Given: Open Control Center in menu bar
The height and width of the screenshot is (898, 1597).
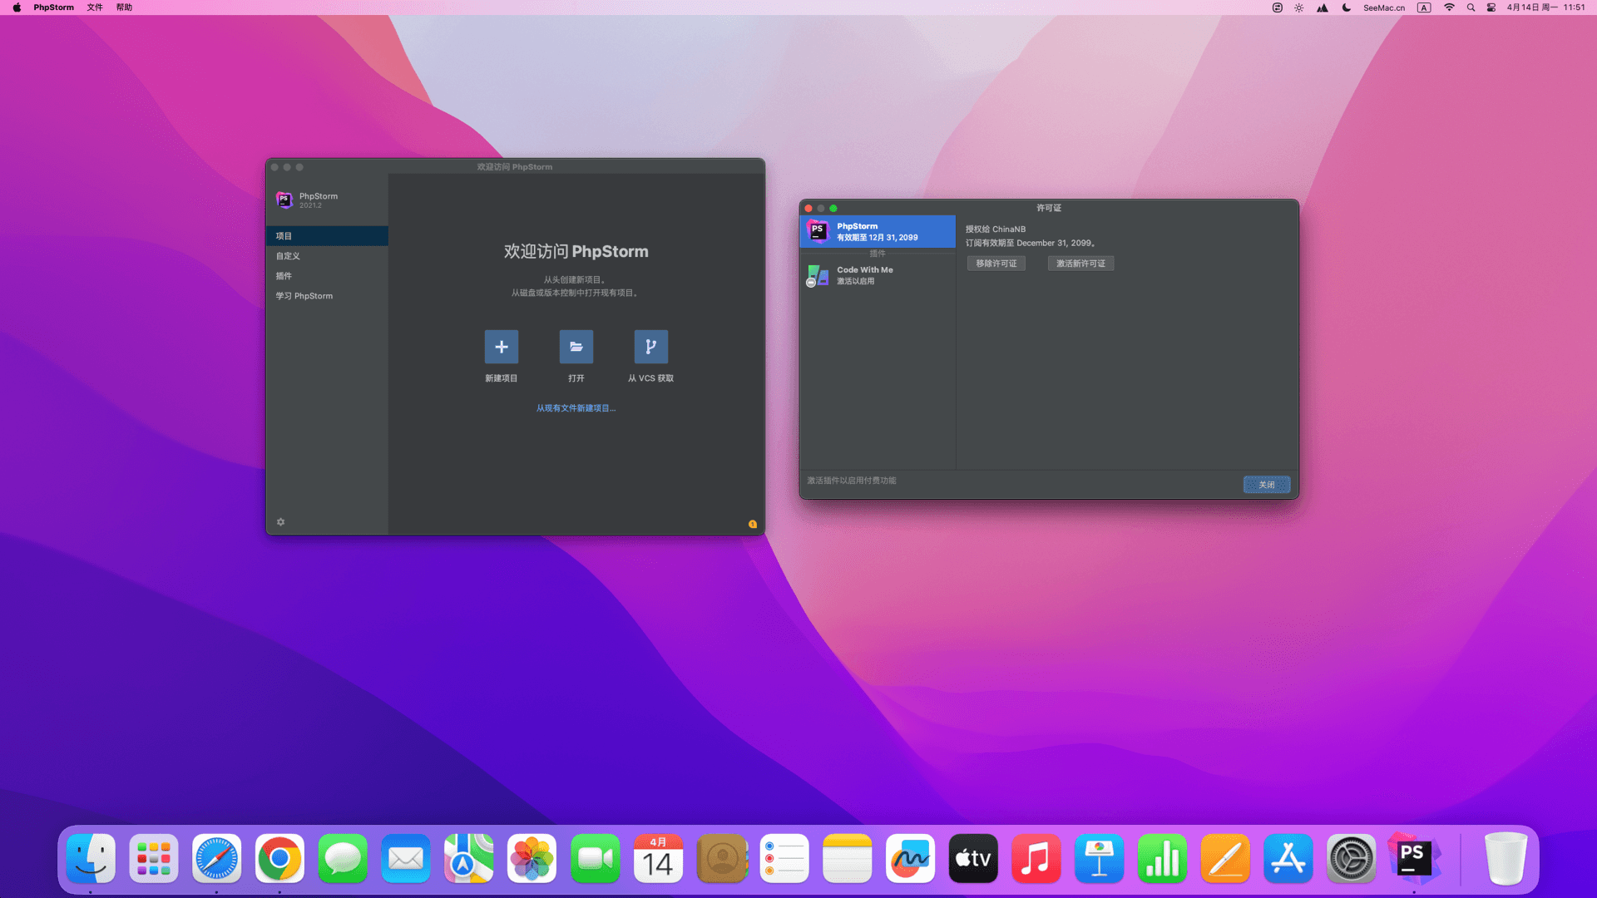Looking at the screenshot, I should pyautogui.click(x=1491, y=7).
